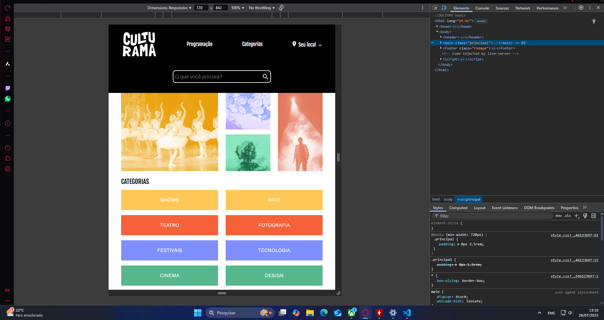Image resolution: width=604 pixels, height=320 pixels.
Task: Click the TEATRO category button
Action: pos(170,225)
